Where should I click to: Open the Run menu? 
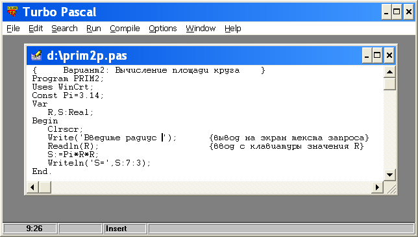93,29
